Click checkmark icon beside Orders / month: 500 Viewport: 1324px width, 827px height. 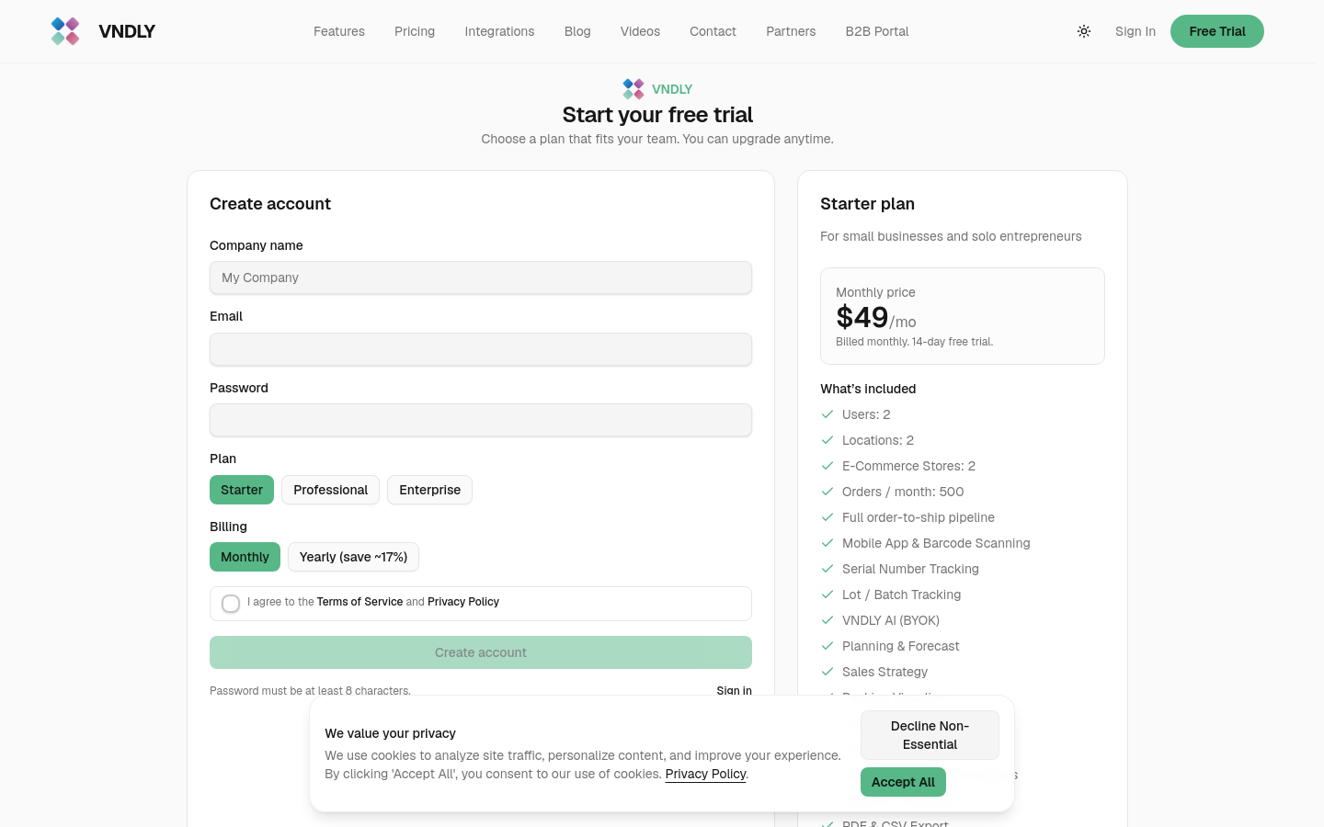click(827, 492)
